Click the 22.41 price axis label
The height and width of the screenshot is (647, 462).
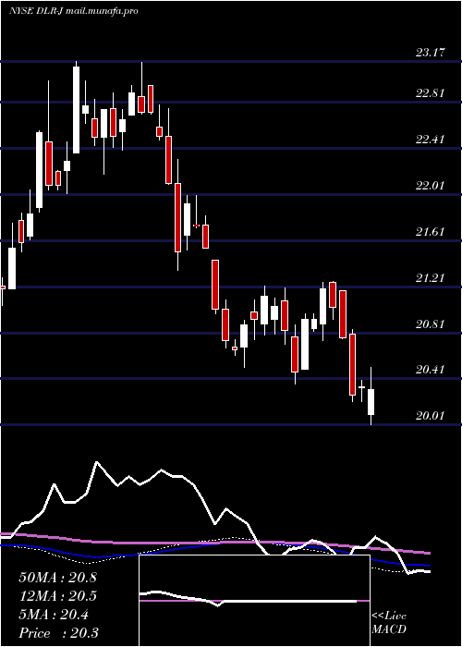point(431,139)
